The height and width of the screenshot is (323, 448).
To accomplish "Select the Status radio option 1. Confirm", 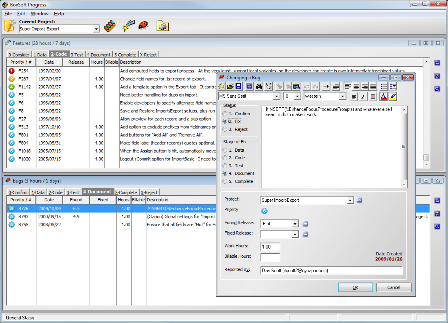I will [x=236, y=114].
